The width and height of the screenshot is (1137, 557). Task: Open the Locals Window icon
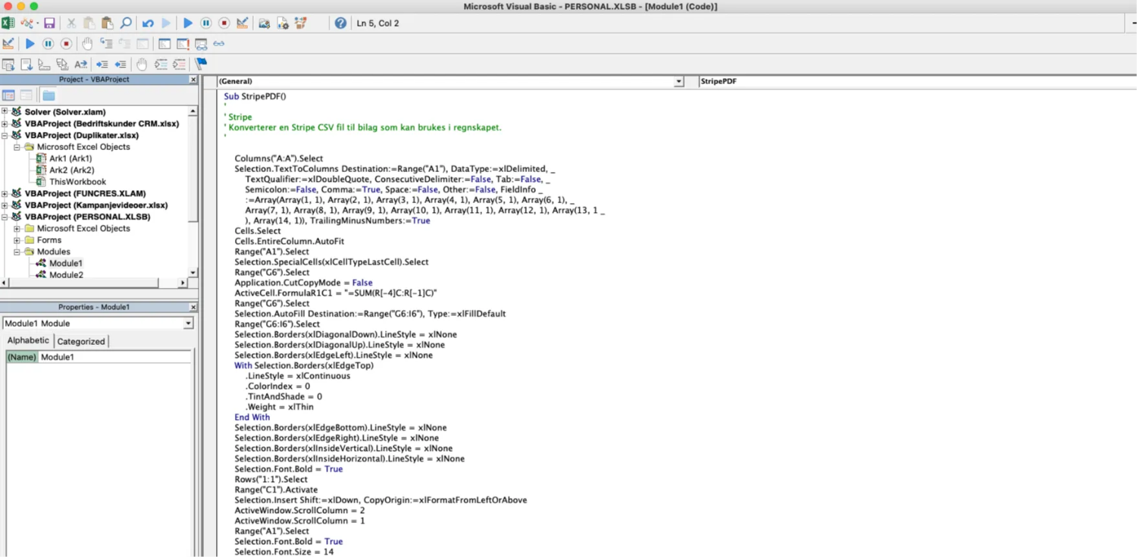pyautogui.click(x=164, y=44)
